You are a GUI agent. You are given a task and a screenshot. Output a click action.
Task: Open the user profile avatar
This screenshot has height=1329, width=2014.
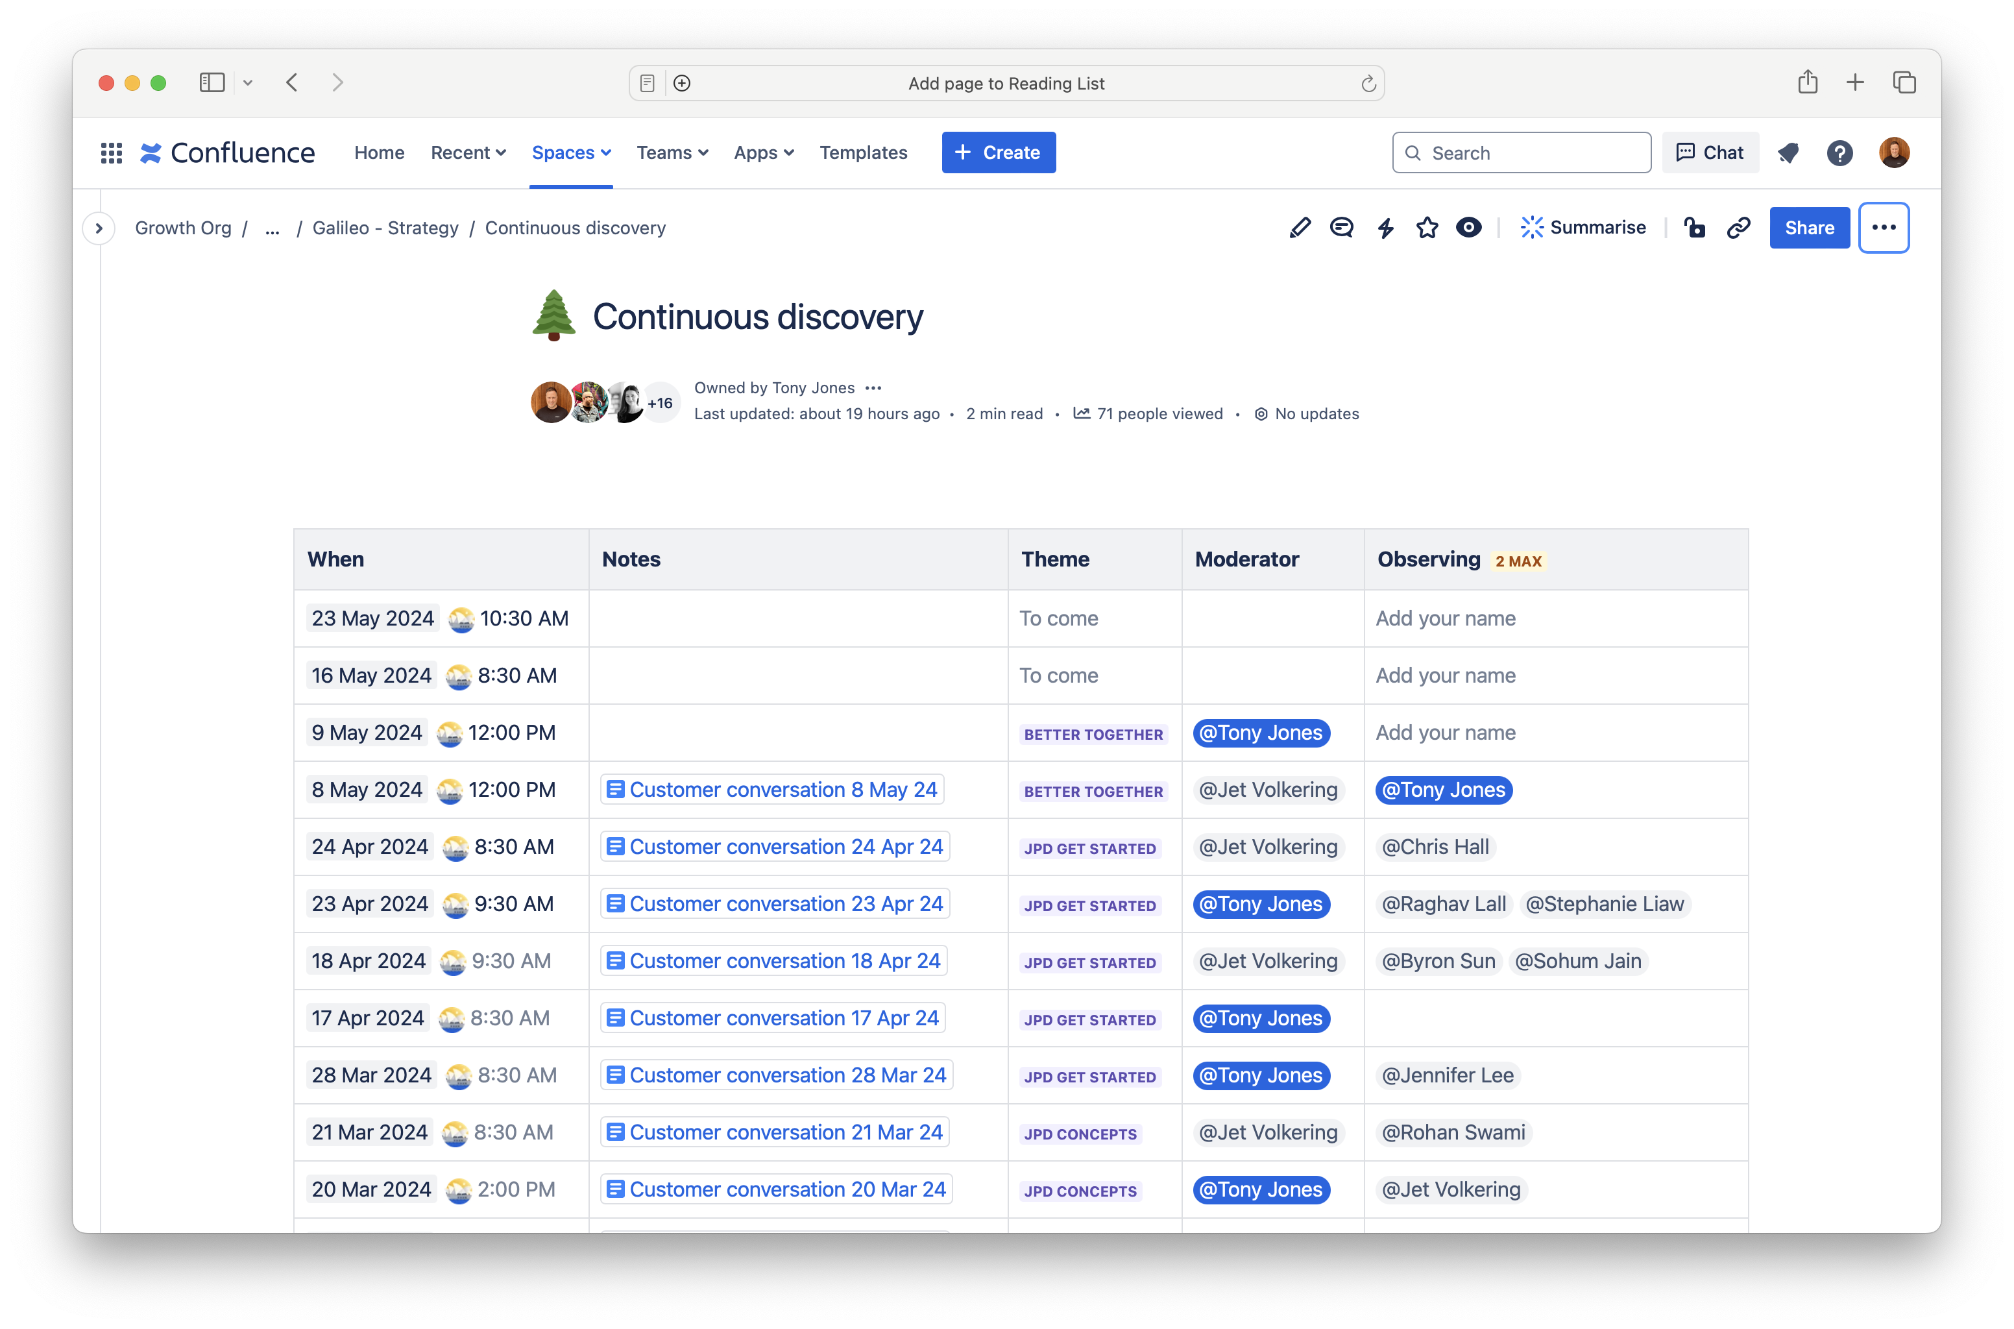pos(1894,152)
